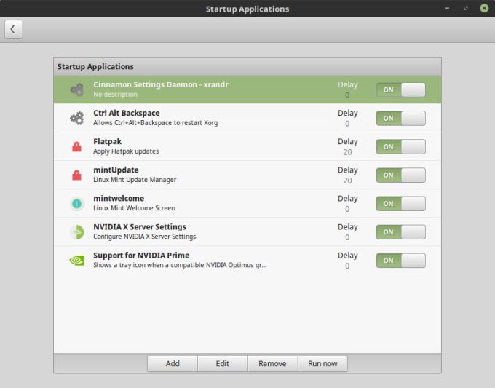Viewport: 495px width, 388px height.
Task: Click 'Linux Mint Update Manager' description
Action: (135, 180)
